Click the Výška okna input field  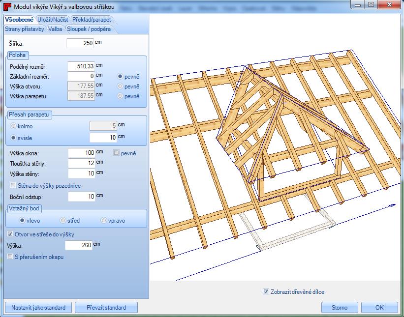(x=82, y=152)
